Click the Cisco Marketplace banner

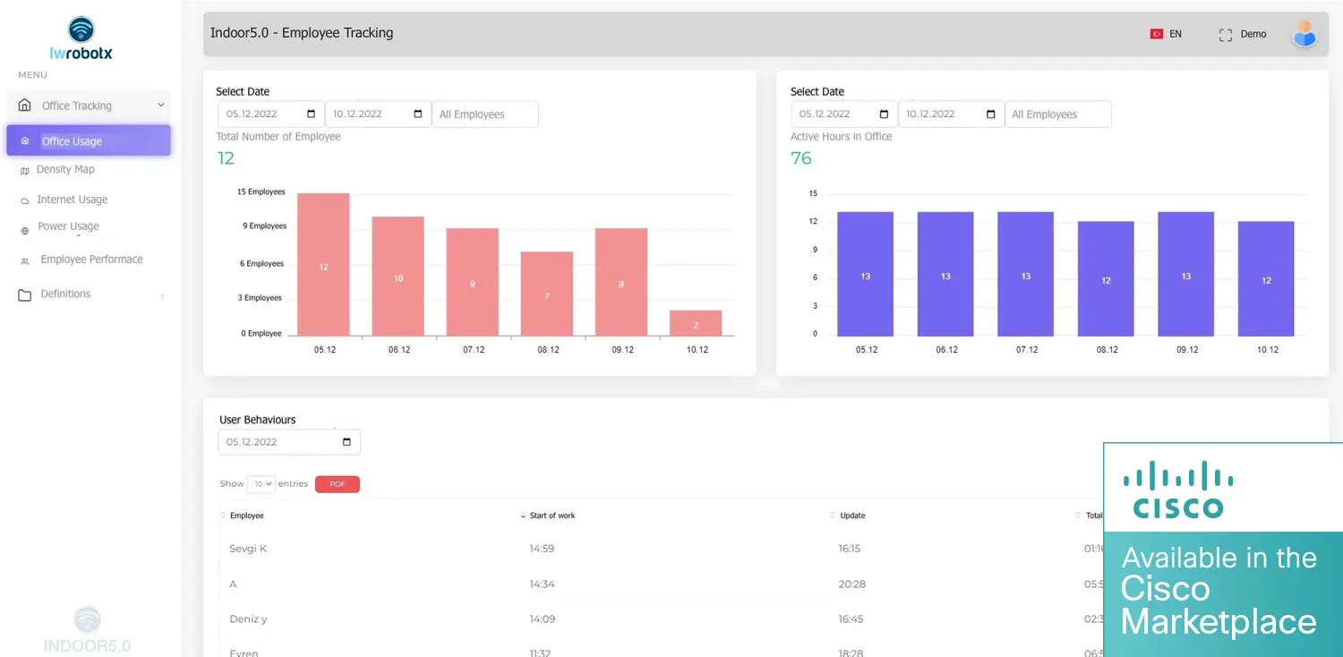click(1222, 550)
